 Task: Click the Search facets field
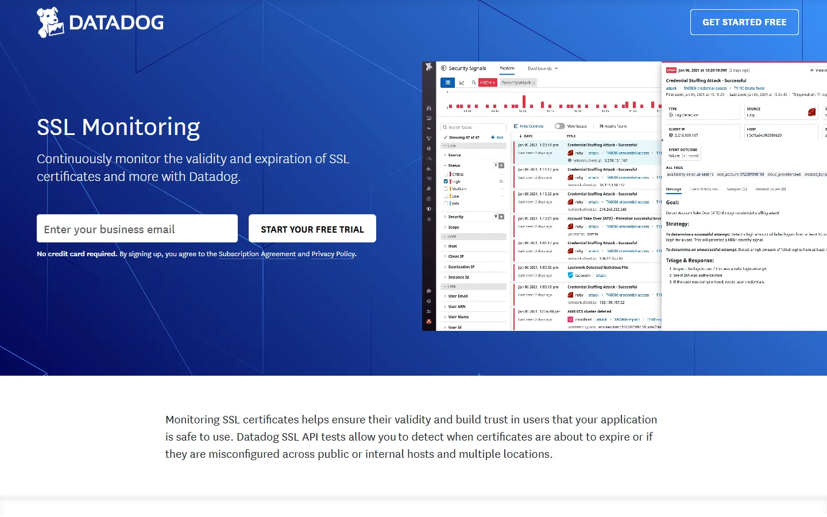(x=473, y=127)
